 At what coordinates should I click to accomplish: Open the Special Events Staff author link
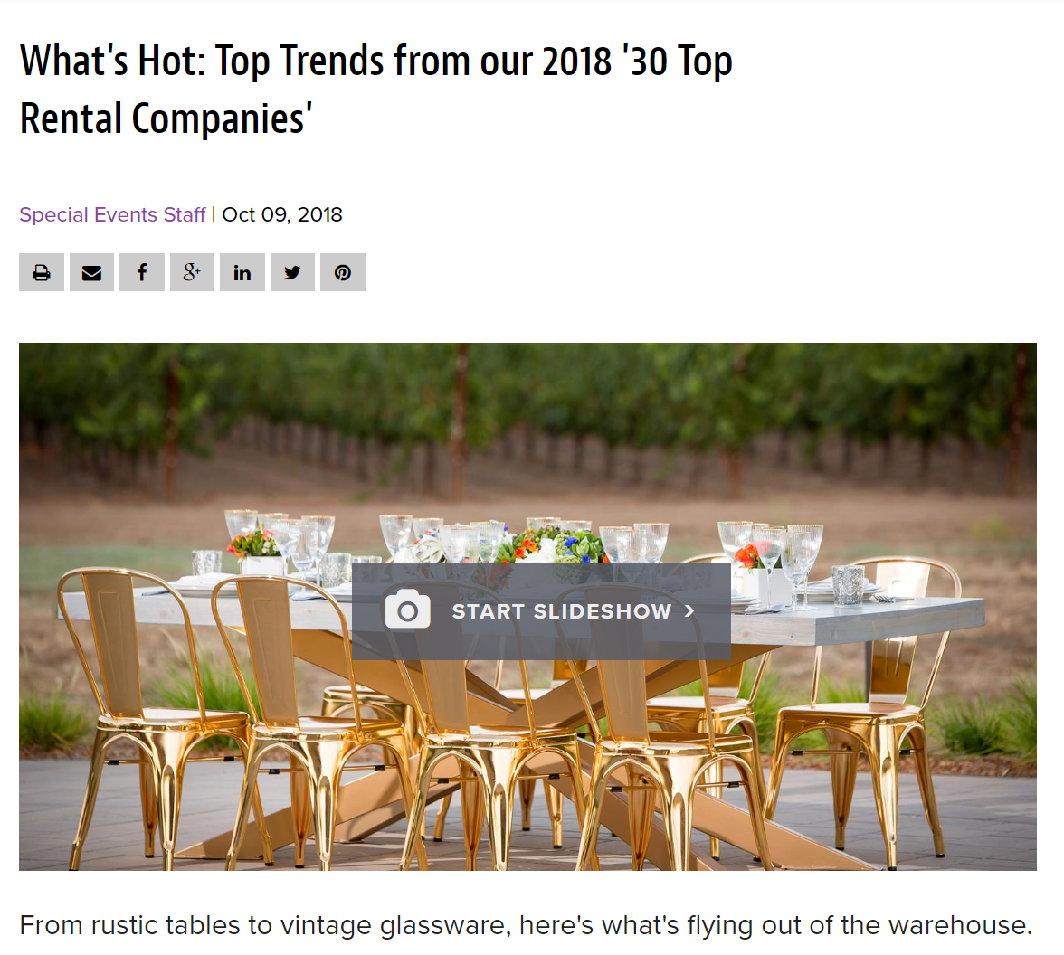pos(113,214)
